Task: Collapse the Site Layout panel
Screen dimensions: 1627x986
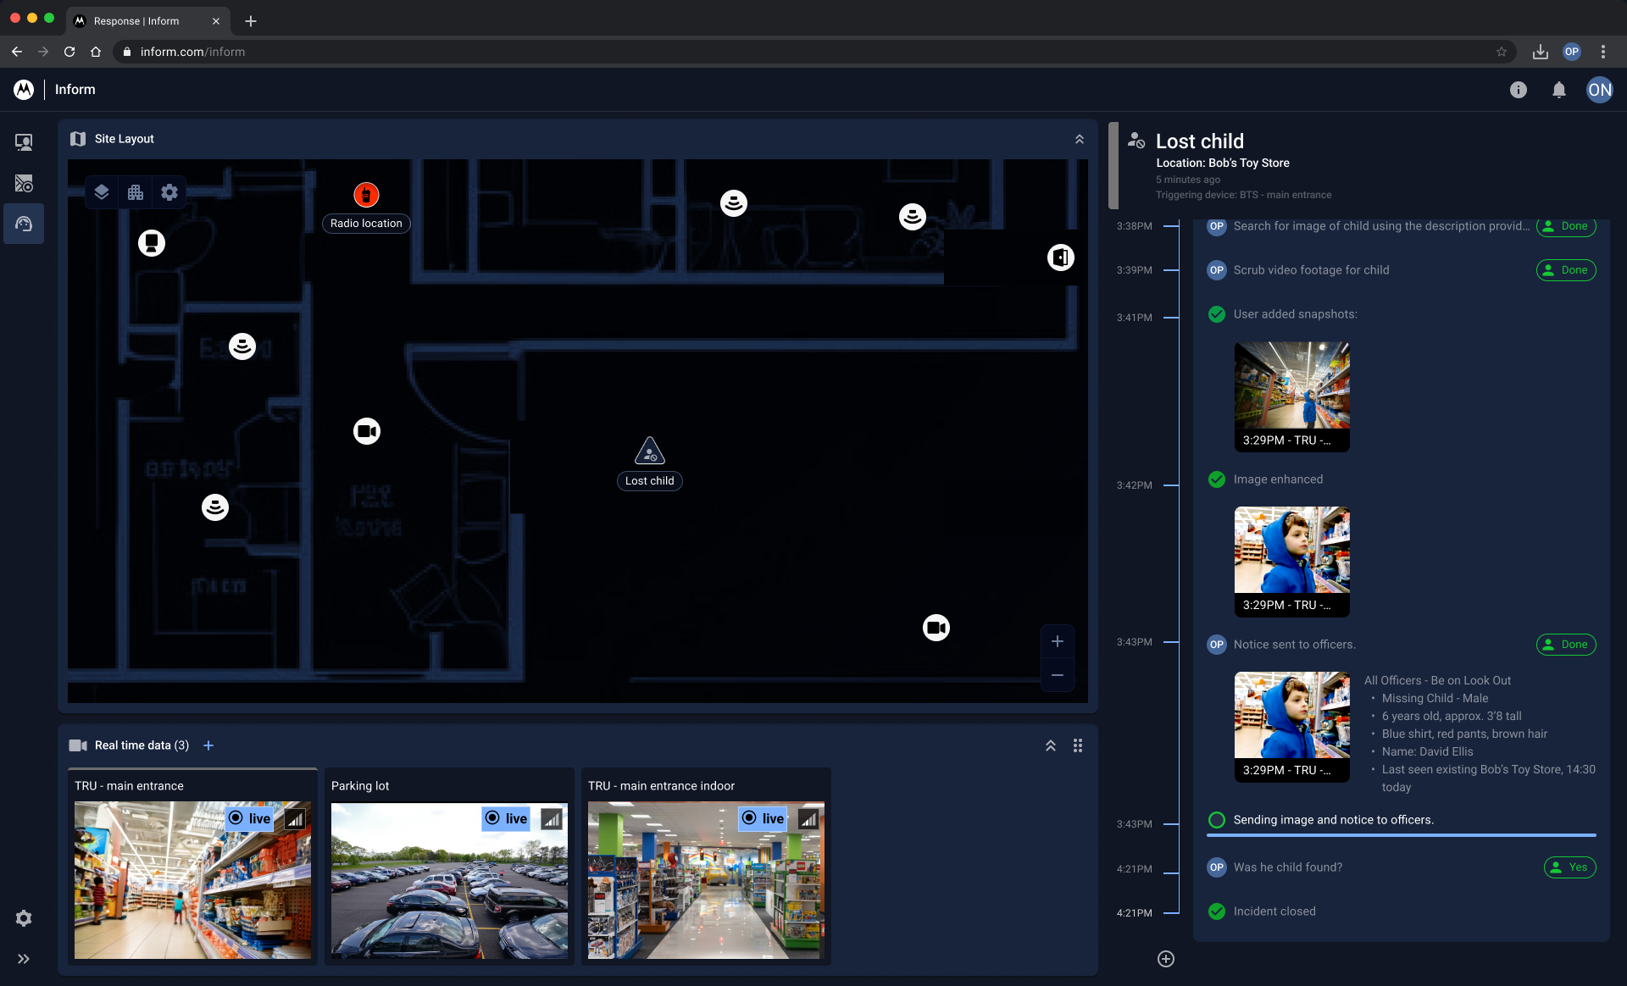Action: pyautogui.click(x=1079, y=139)
